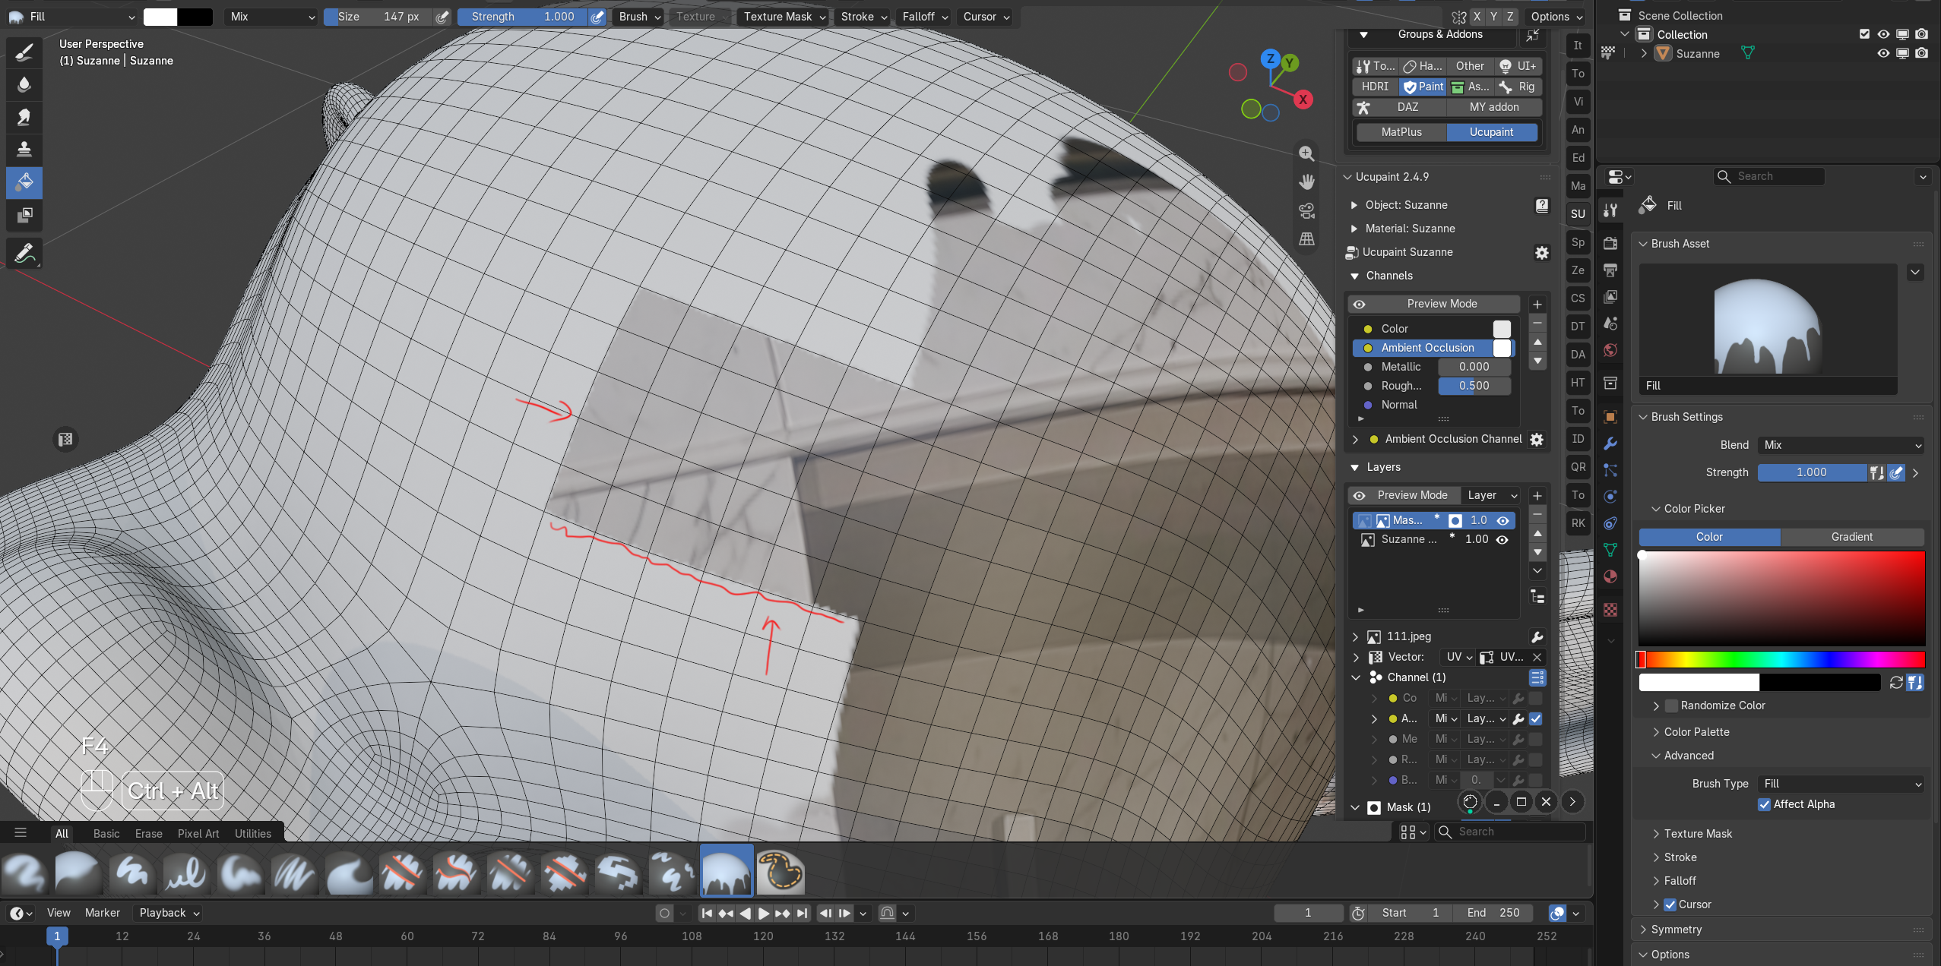Toggle camera view icon in viewport
The height and width of the screenshot is (966, 1941).
(1306, 210)
